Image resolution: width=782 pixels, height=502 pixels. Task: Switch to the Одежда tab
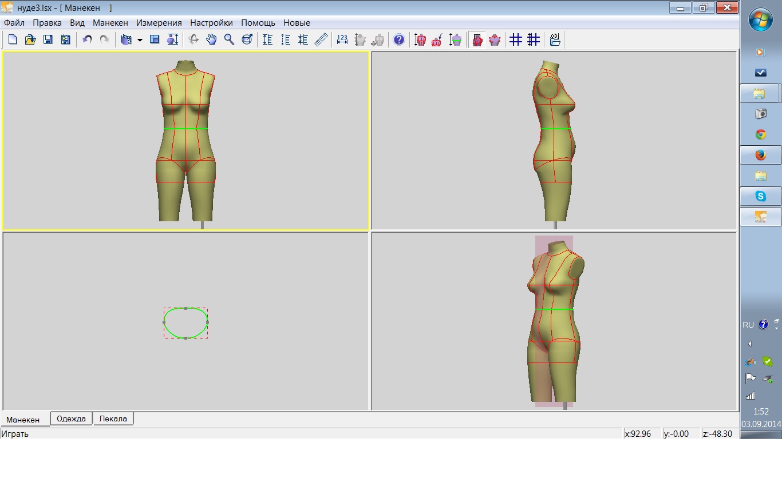tap(71, 419)
